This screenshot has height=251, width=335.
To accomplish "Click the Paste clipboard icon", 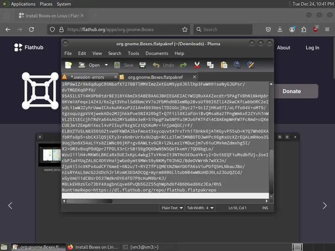I will [224, 65].
